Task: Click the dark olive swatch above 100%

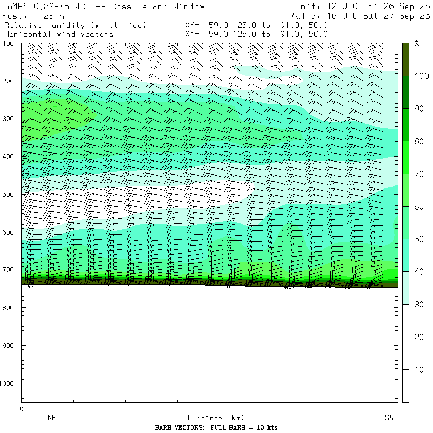Action: point(406,59)
